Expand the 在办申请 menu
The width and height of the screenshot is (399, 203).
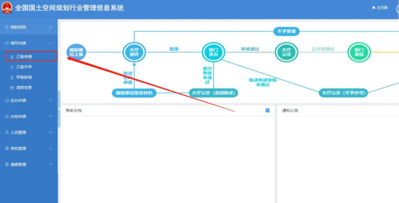point(29,101)
